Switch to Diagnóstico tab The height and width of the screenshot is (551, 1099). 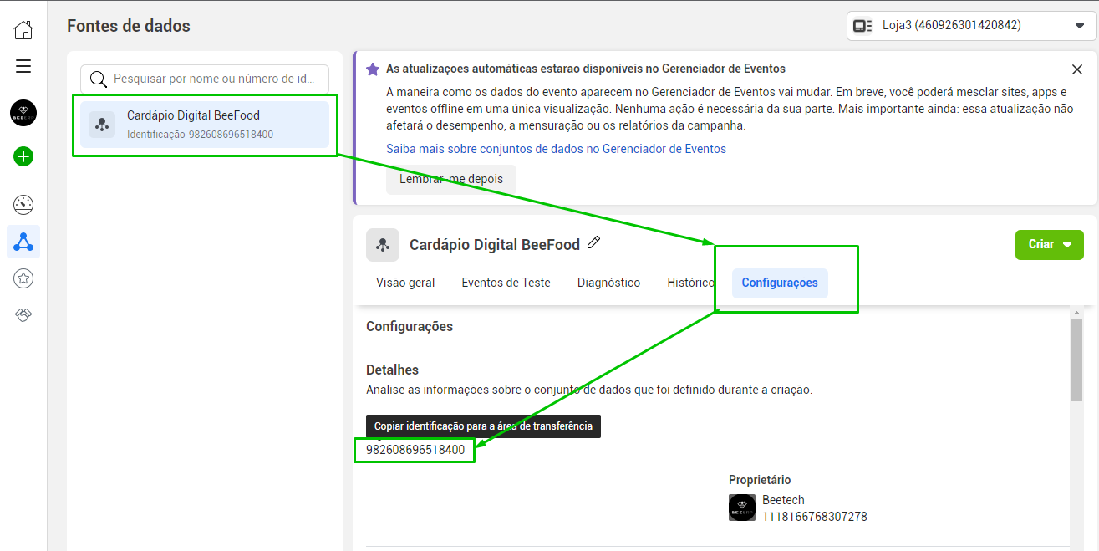tap(608, 283)
